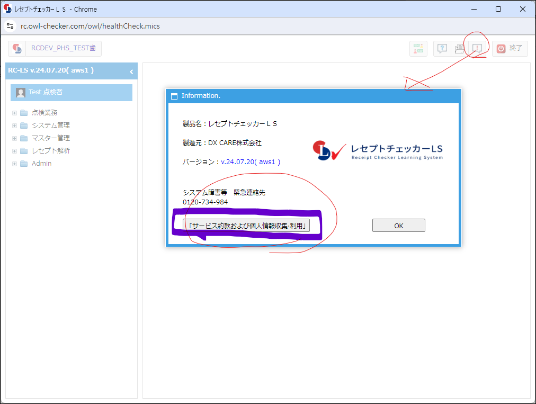This screenshot has height=404, width=536.
Task: Click the レセプトチェッカーLS logo image
Action: (x=378, y=150)
